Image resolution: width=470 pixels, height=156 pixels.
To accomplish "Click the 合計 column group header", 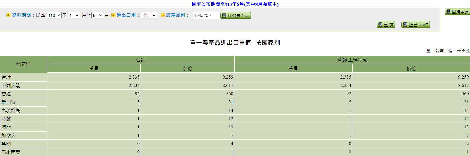I will coord(140,60).
